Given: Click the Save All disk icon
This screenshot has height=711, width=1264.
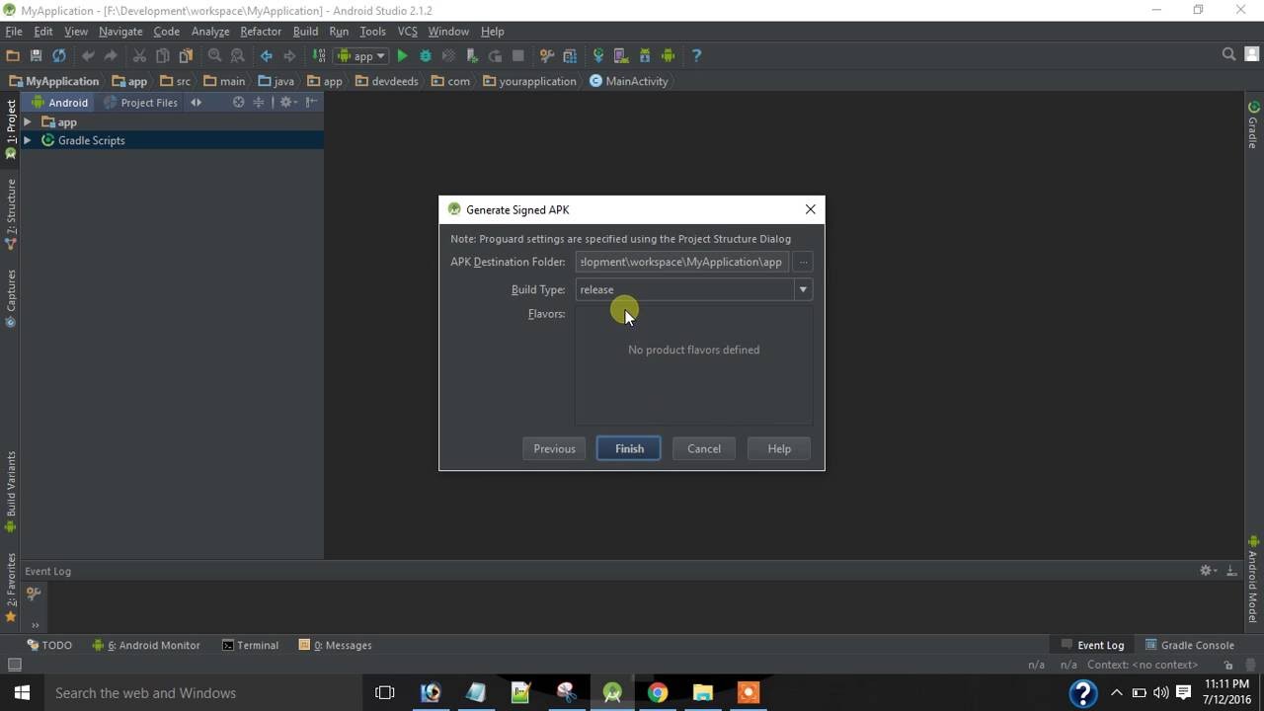Looking at the screenshot, I should tap(36, 55).
